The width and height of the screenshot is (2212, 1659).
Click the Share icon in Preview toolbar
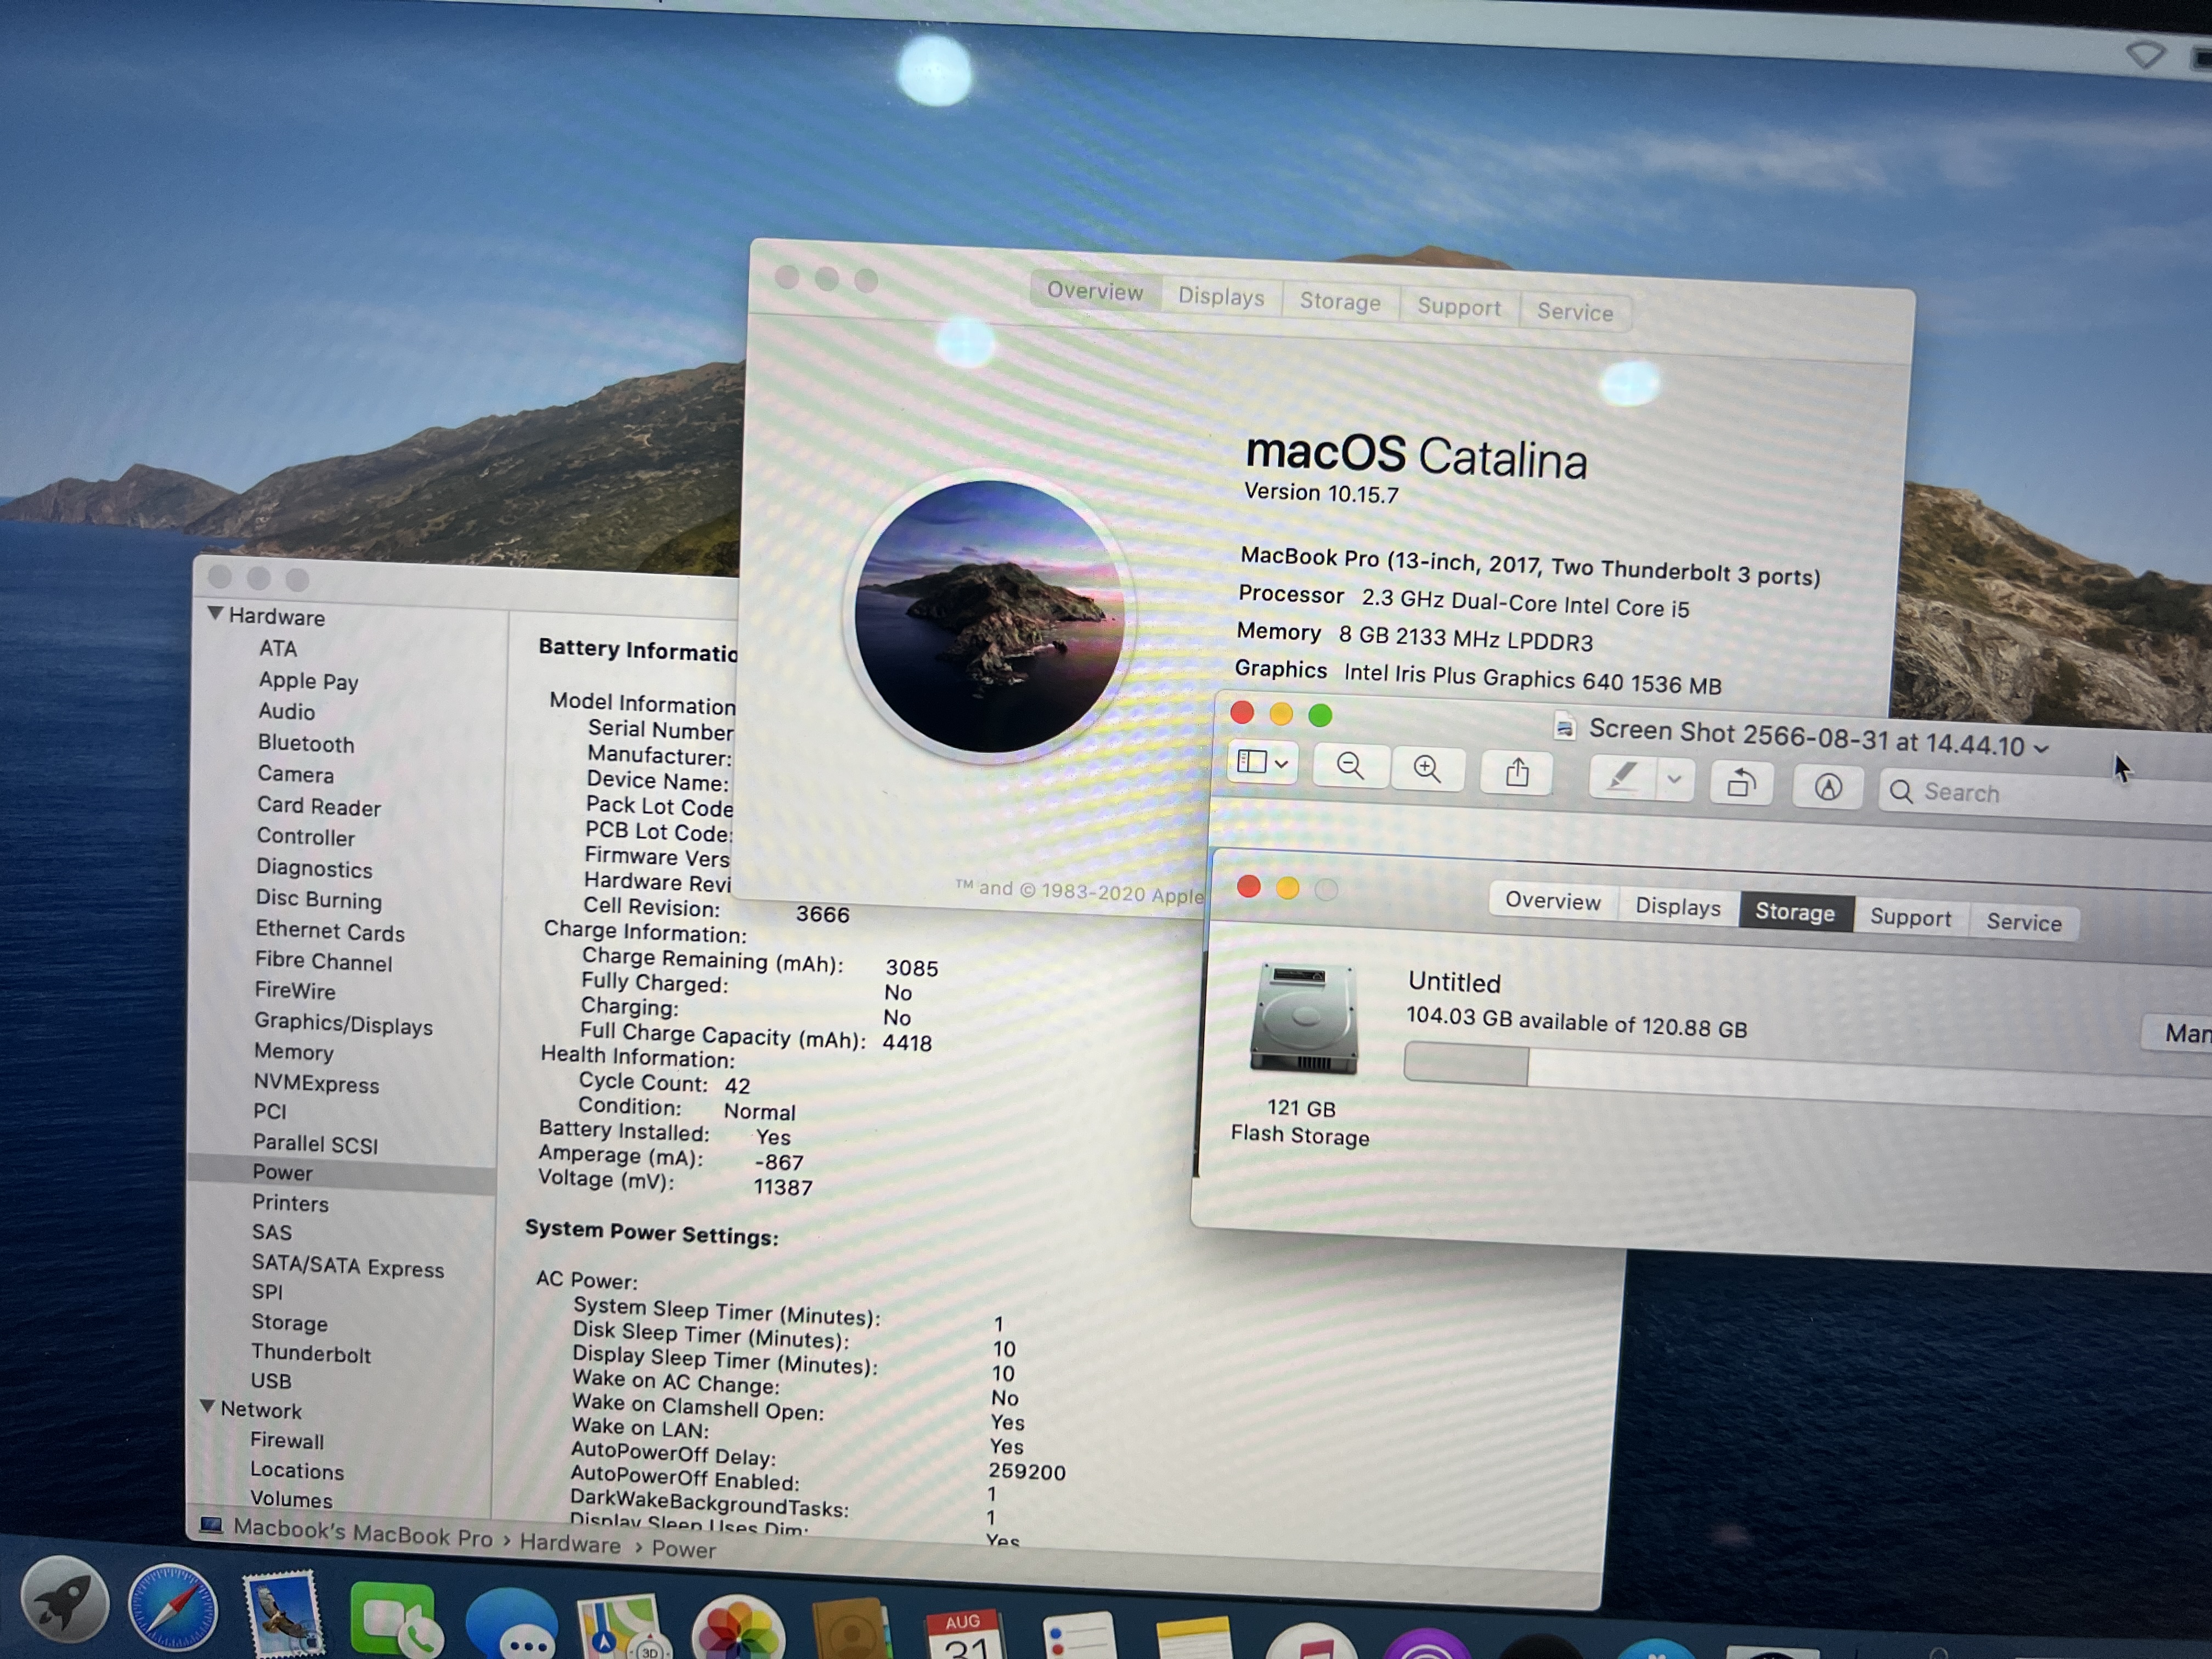[1517, 773]
